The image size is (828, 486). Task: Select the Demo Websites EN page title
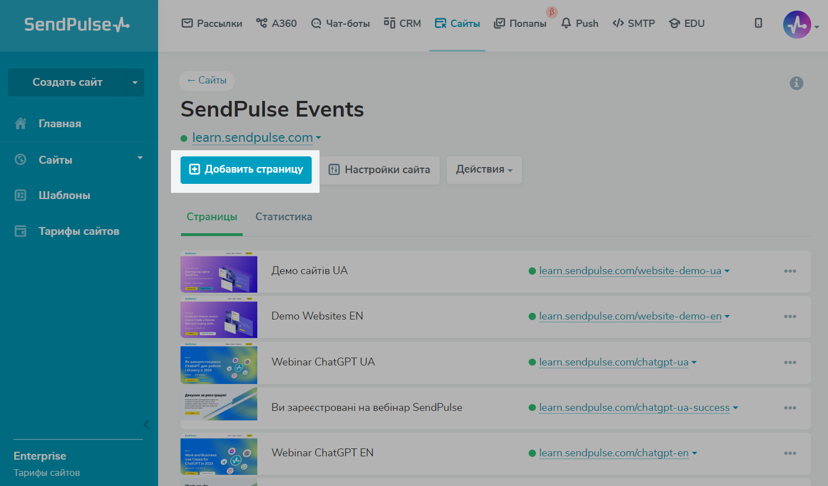click(317, 316)
